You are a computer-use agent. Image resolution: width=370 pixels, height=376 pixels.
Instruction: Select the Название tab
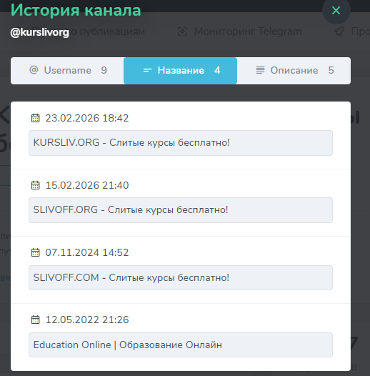(x=180, y=71)
